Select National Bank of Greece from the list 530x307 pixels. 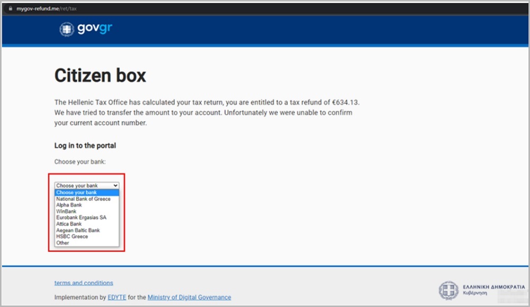[x=83, y=199]
